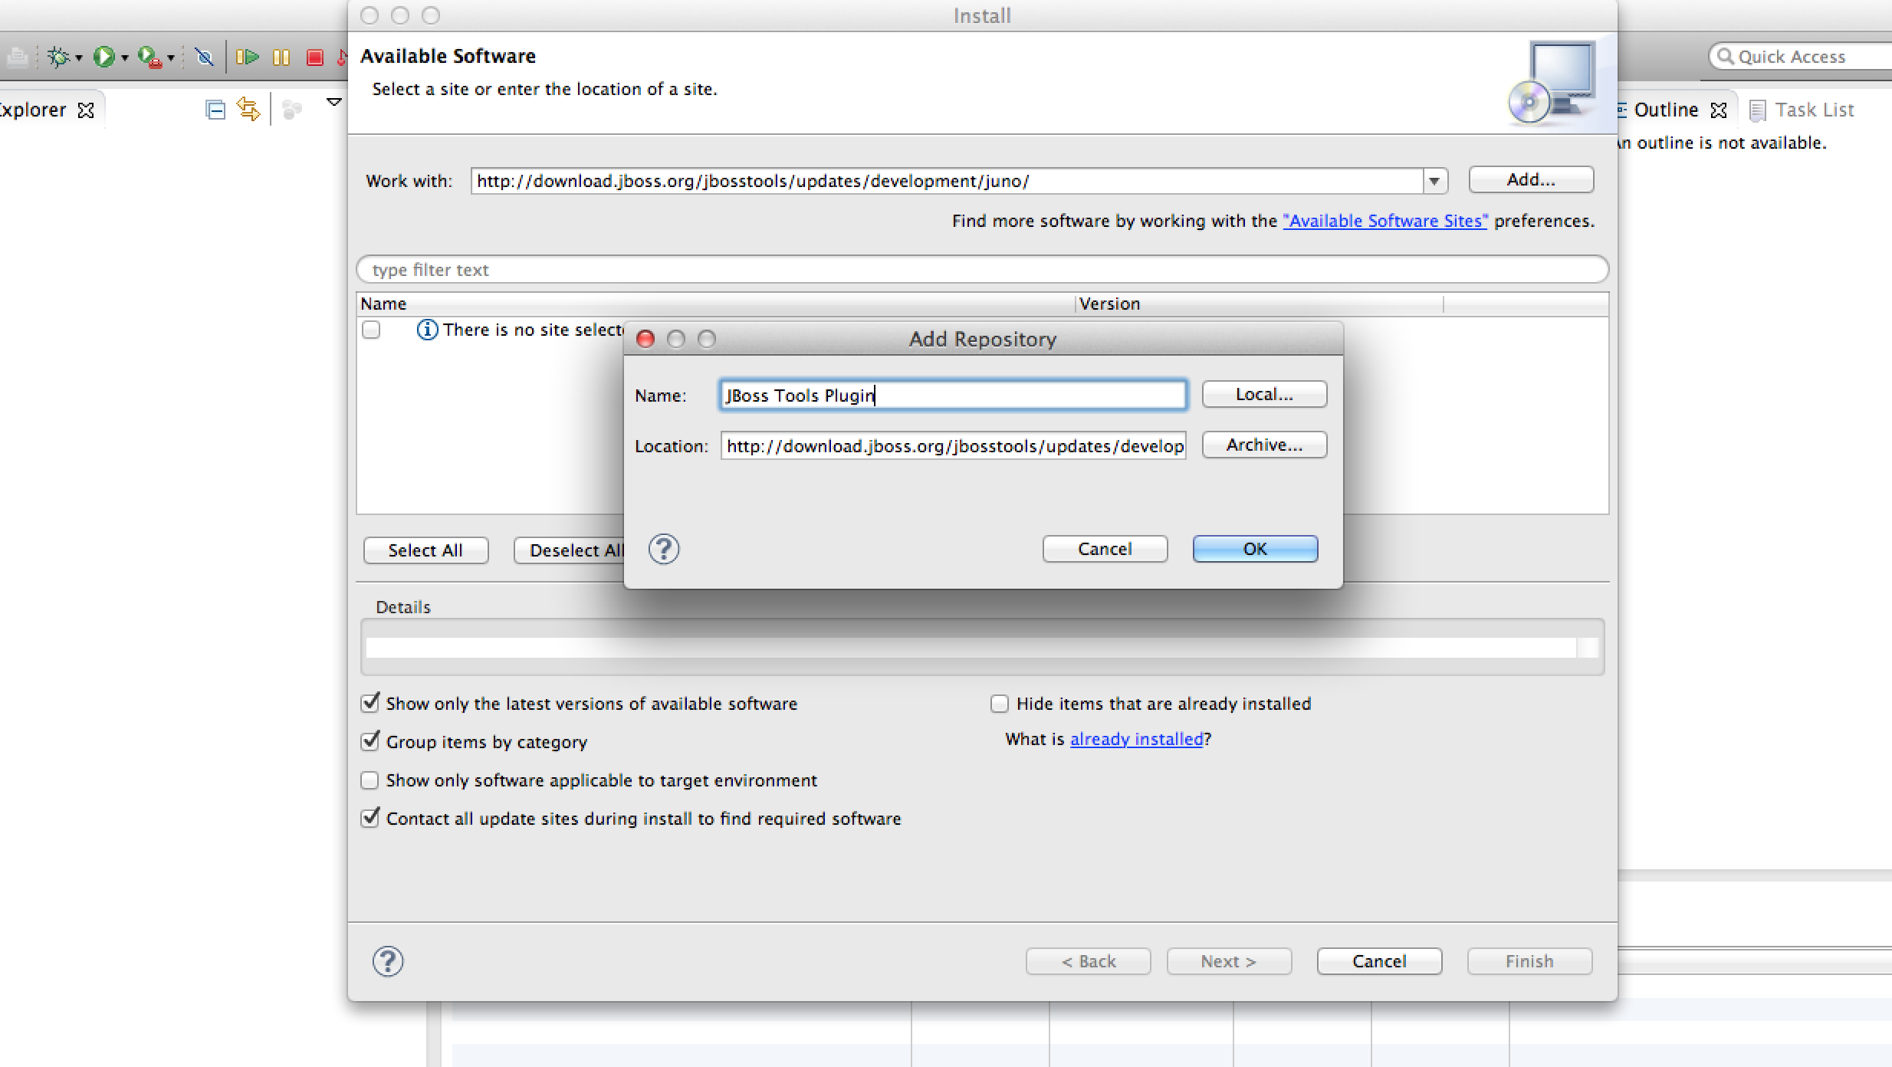Enable Hide items already installed checkbox

pyautogui.click(x=999, y=704)
